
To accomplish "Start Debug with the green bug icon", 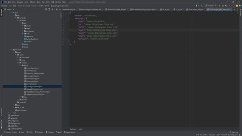I will (x=223, y=6).
